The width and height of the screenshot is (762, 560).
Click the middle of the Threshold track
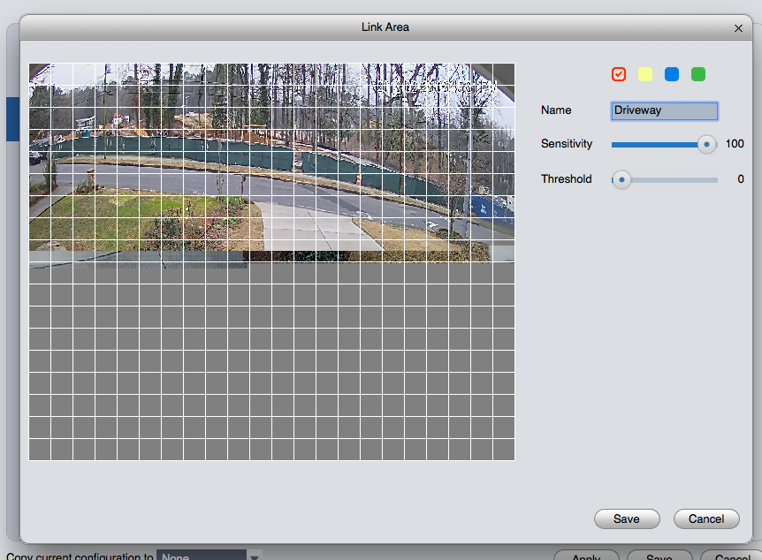665,179
